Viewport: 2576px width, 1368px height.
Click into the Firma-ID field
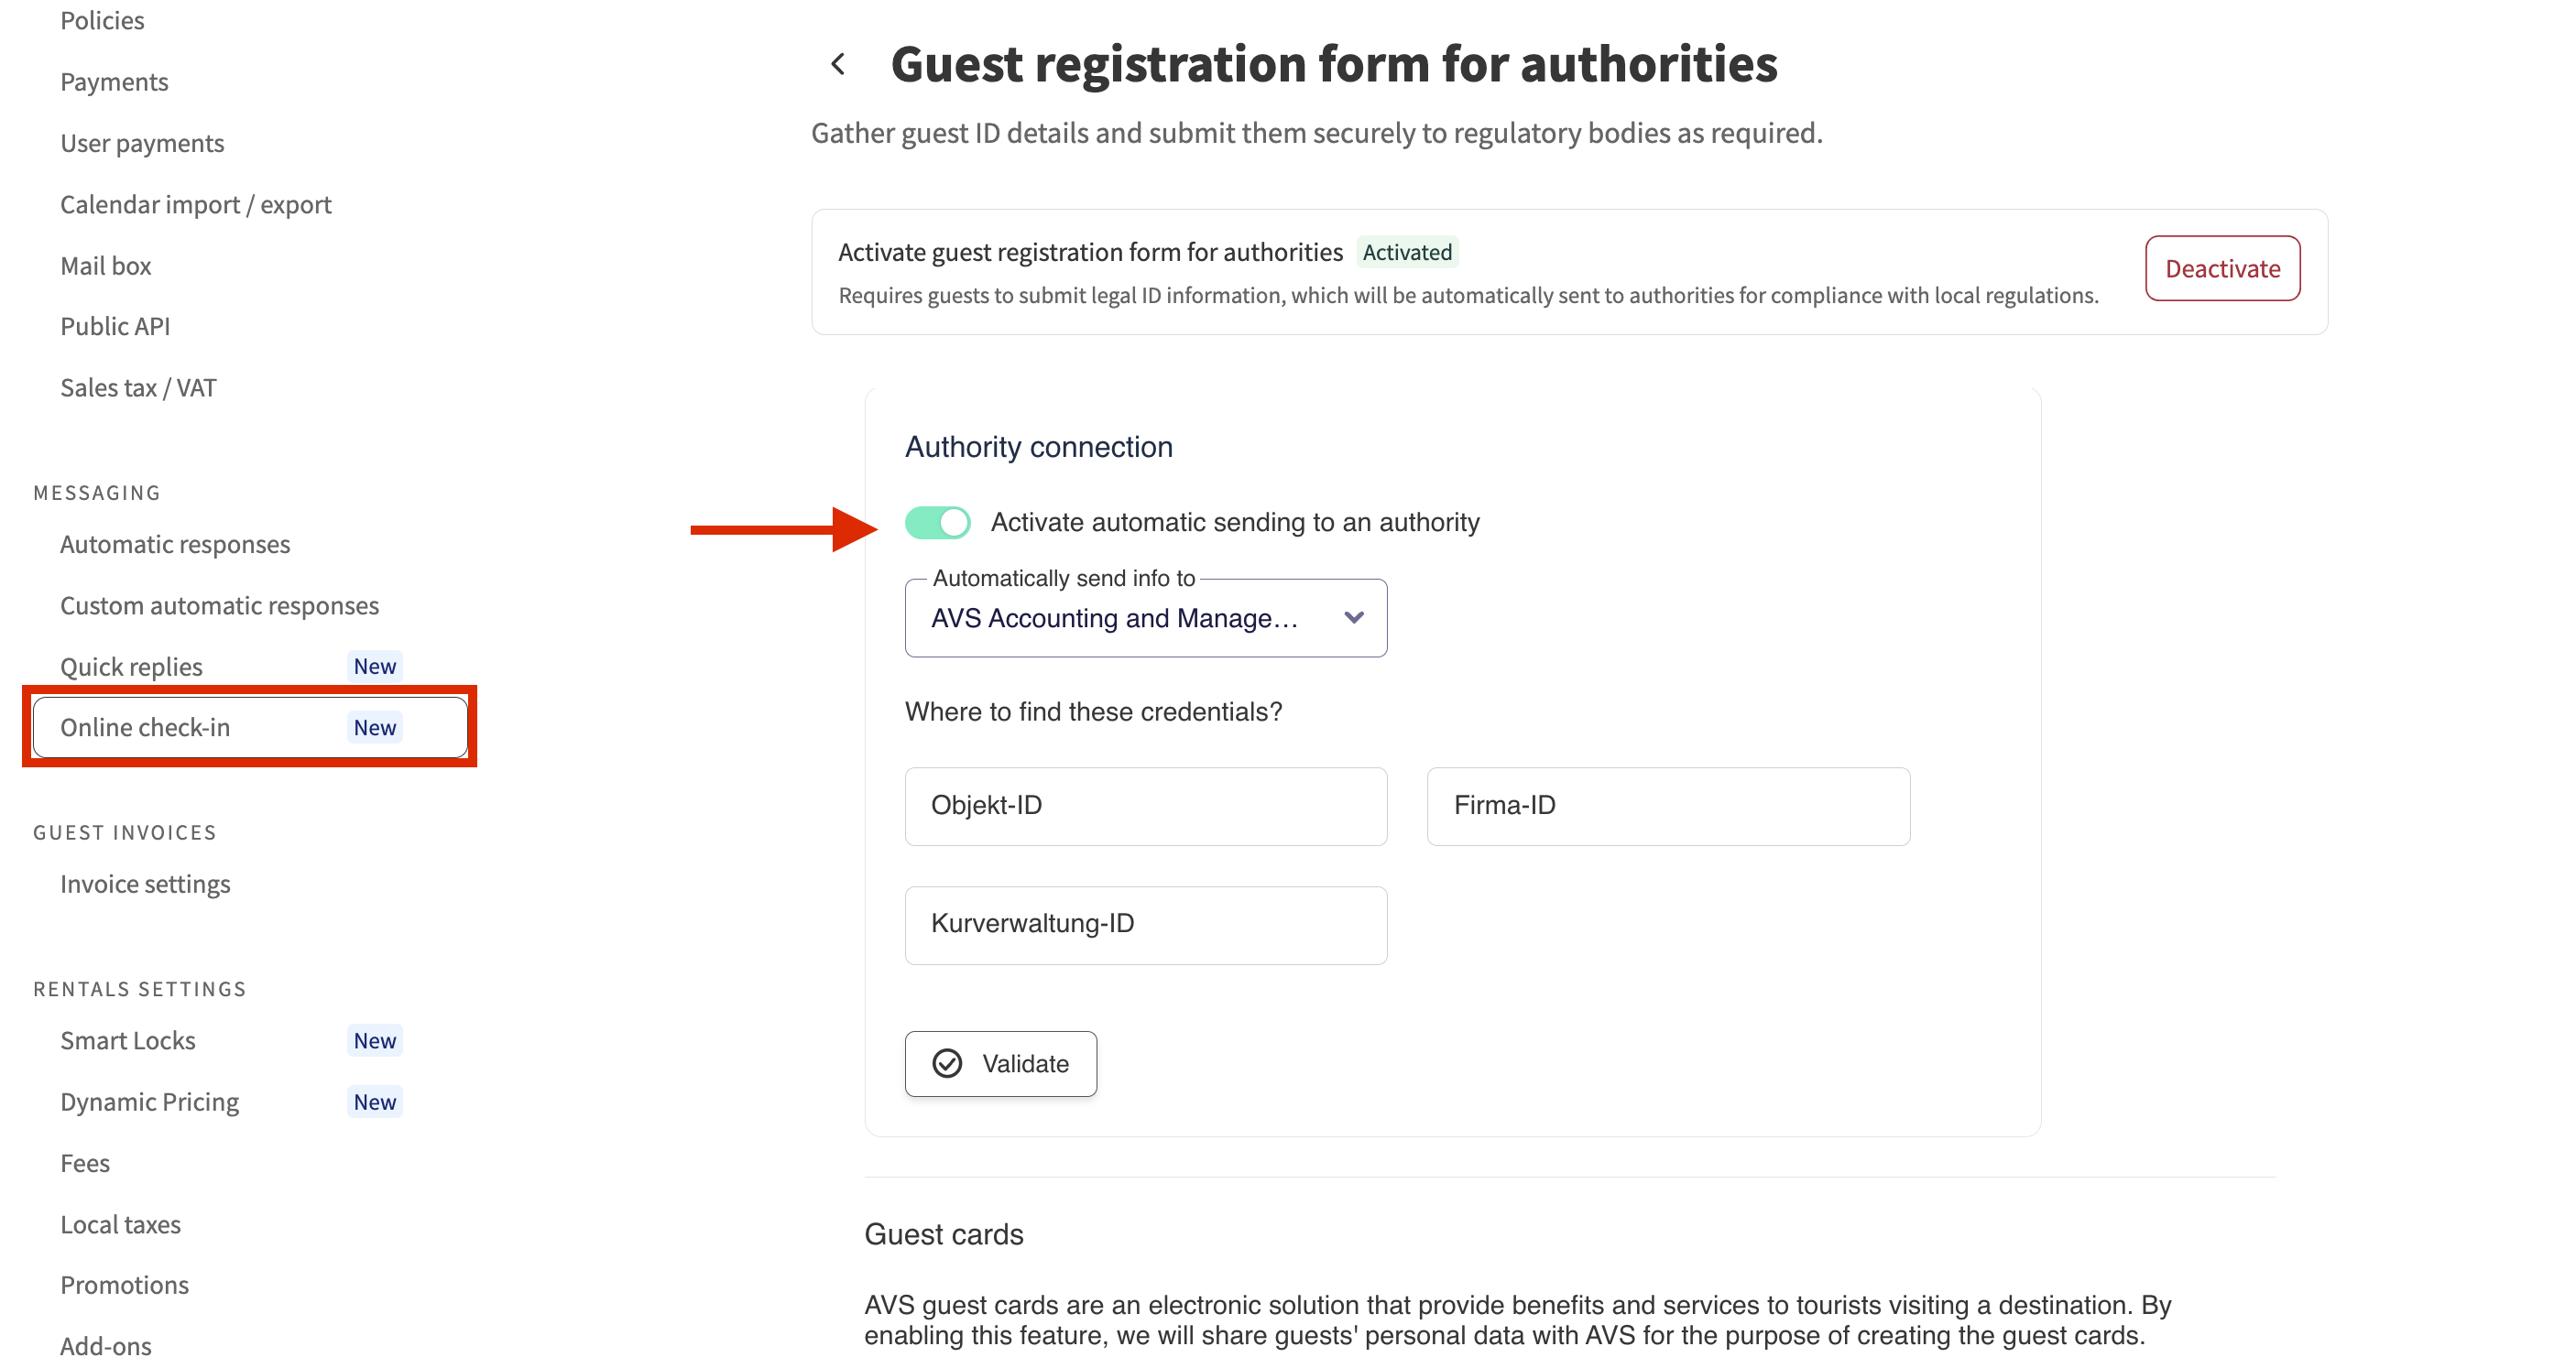[x=1667, y=806]
